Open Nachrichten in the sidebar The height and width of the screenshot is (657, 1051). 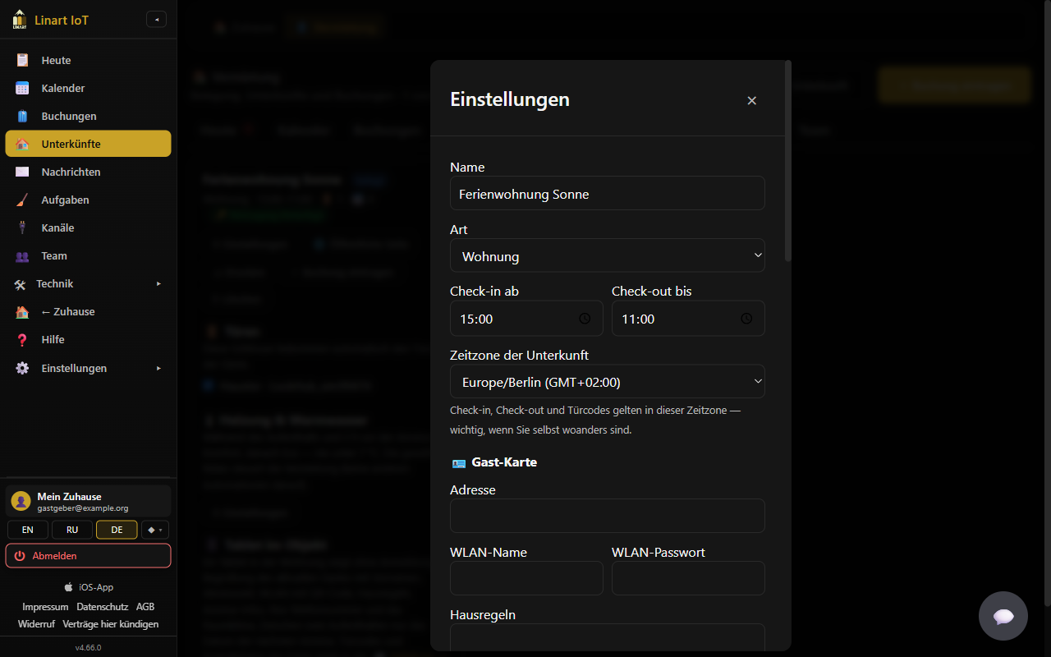(x=89, y=172)
